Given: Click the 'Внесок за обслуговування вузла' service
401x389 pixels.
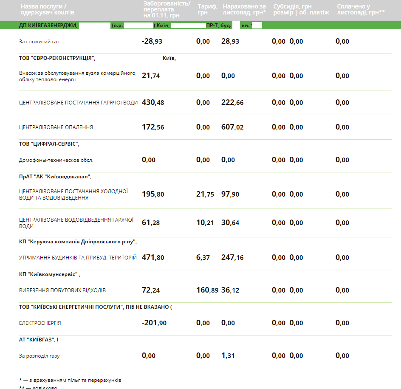Looking at the screenshot, I should pos(77,76).
